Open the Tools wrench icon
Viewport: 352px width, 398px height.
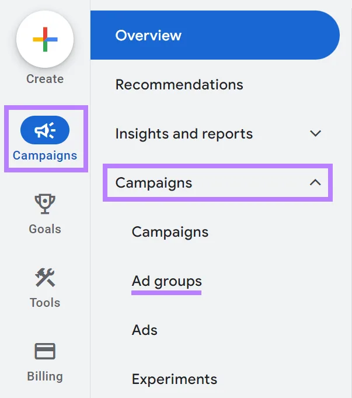pyautogui.click(x=45, y=278)
